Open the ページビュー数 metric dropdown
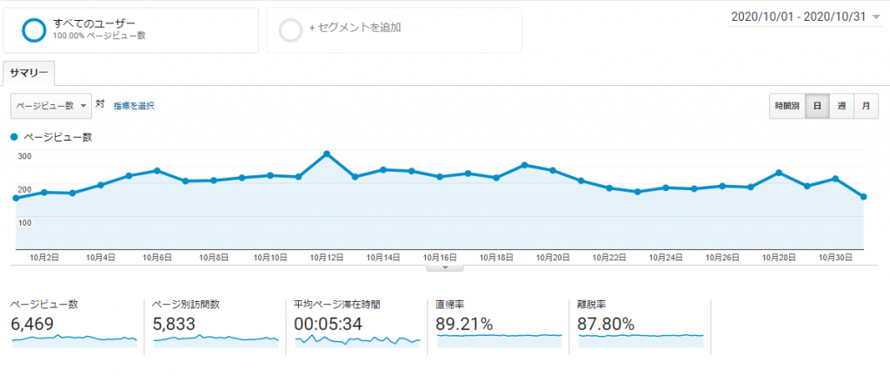Image resolution: width=890 pixels, height=381 pixels. coord(50,106)
